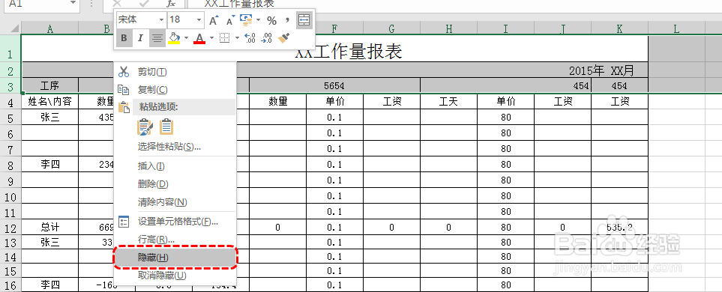Click the borders icon in mini toolbar
Screen dimensions: 722x292
(224, 37)
